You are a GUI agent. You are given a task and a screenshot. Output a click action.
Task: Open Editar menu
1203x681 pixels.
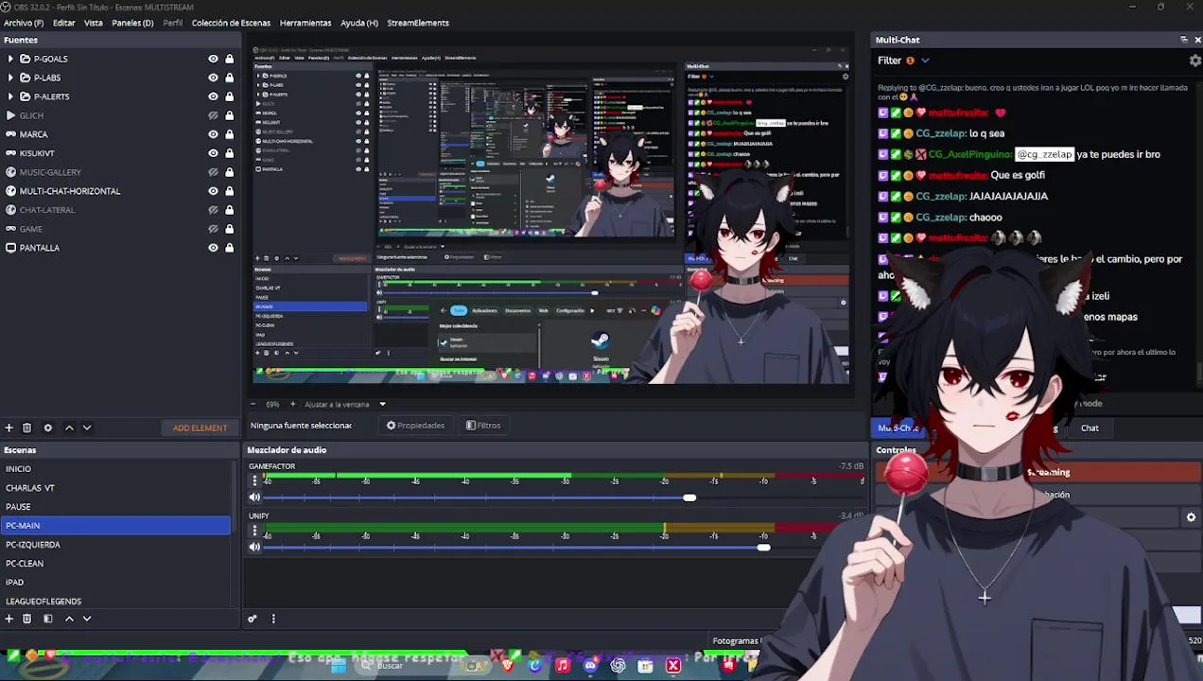pos(64,23)
